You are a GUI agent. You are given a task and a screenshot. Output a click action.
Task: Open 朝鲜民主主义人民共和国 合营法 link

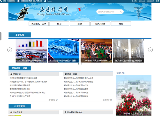tap(76, 89)
